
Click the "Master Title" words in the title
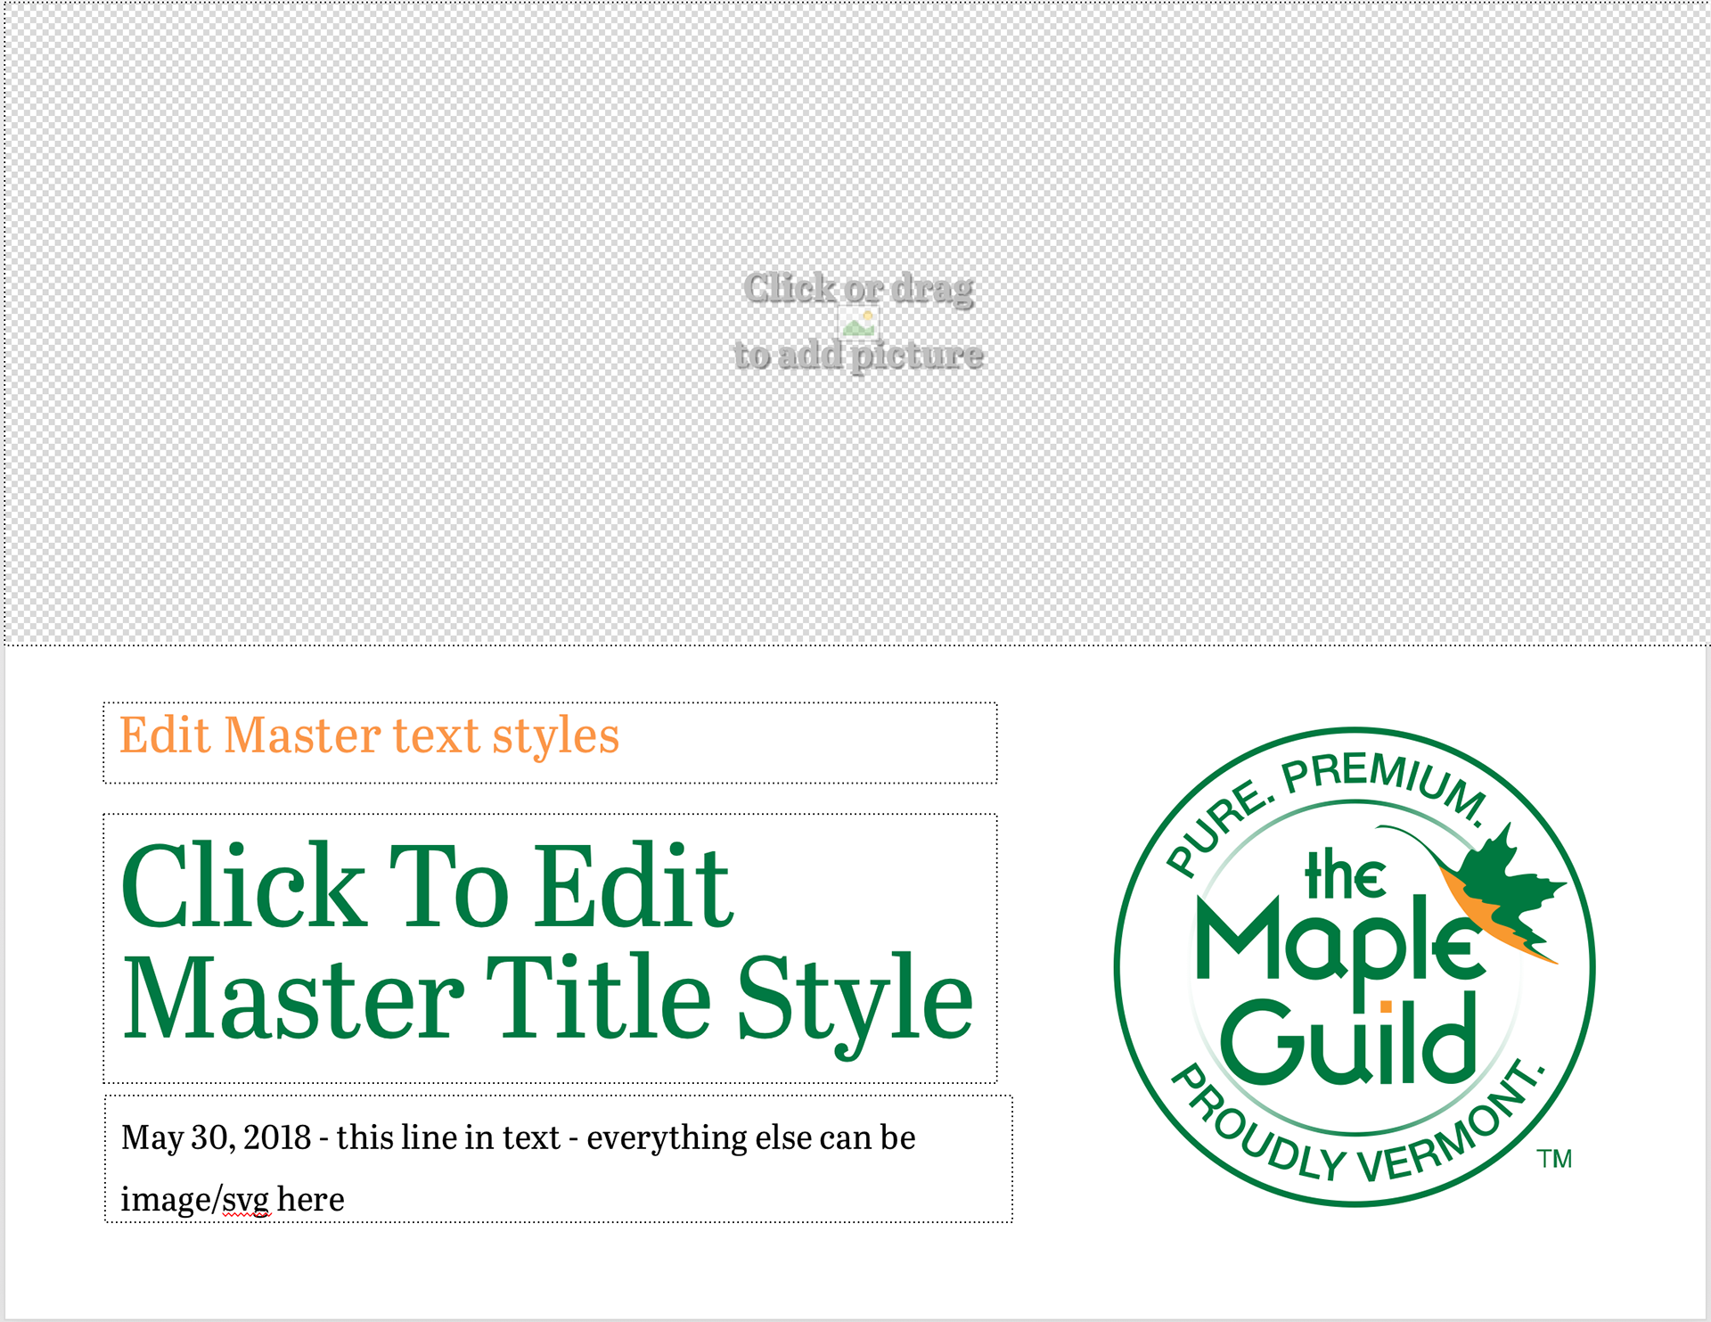click(x=416, y=998)
